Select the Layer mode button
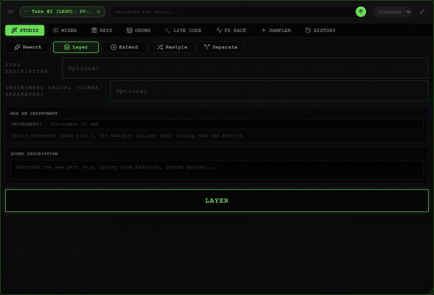 [76, 47]
